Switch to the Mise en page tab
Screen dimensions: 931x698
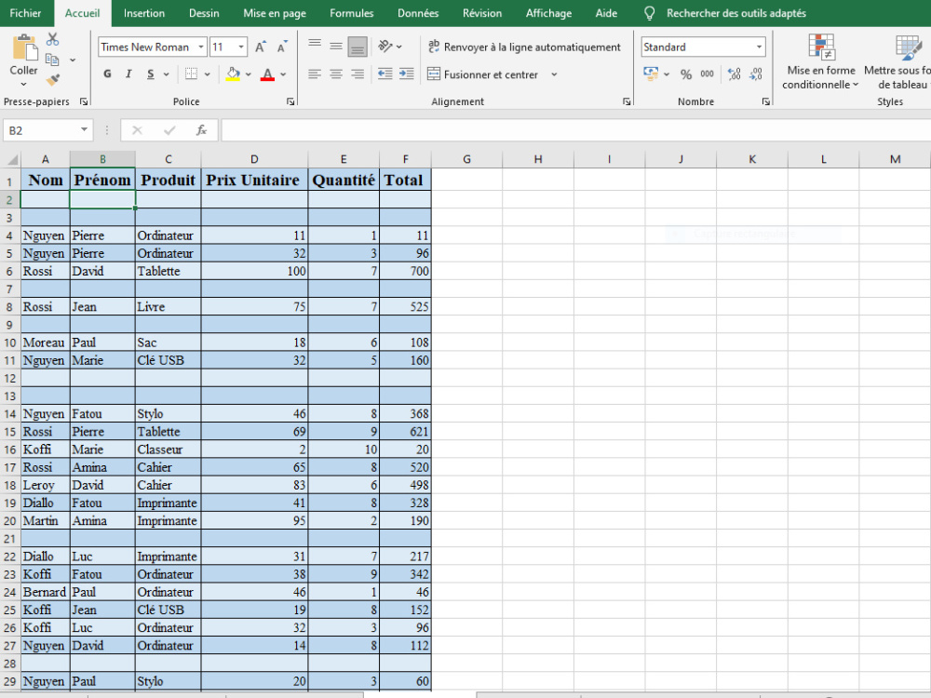click(275, 13)
